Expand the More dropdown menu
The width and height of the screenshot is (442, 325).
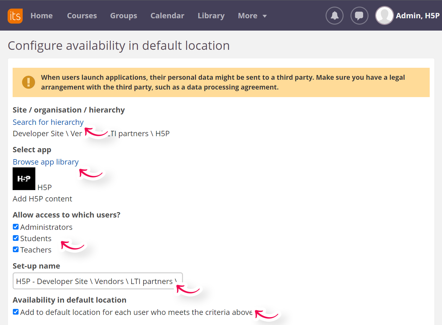point(252,15)
